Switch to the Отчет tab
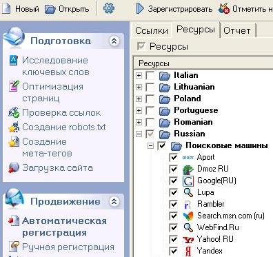Image resolution: width=273 pixels, height=257 pixels. click(x=237, y=30)
